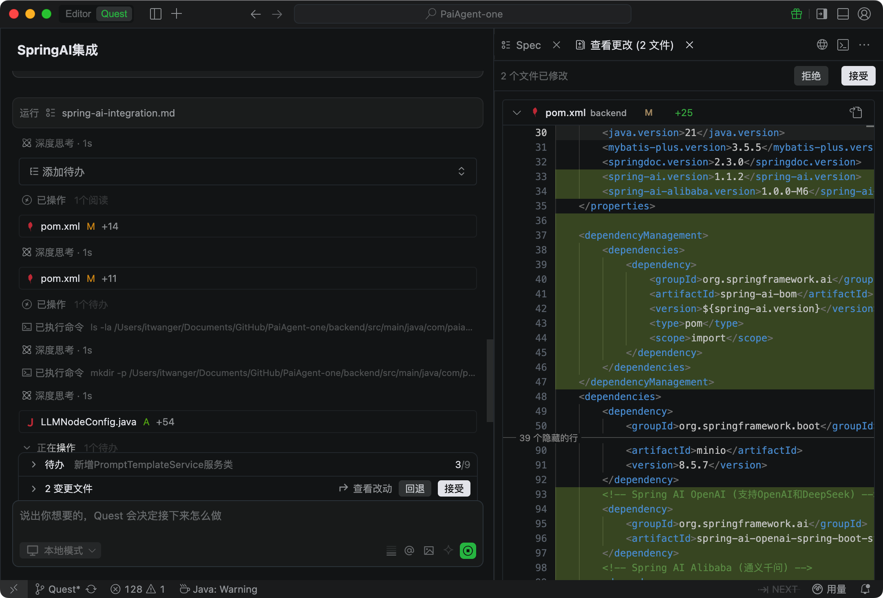Click the stop generation green button

[468, 551]
